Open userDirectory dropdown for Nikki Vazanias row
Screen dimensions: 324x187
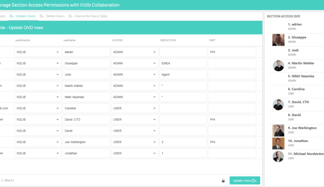tap(38, 97)
